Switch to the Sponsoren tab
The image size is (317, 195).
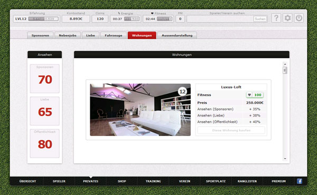40,35
